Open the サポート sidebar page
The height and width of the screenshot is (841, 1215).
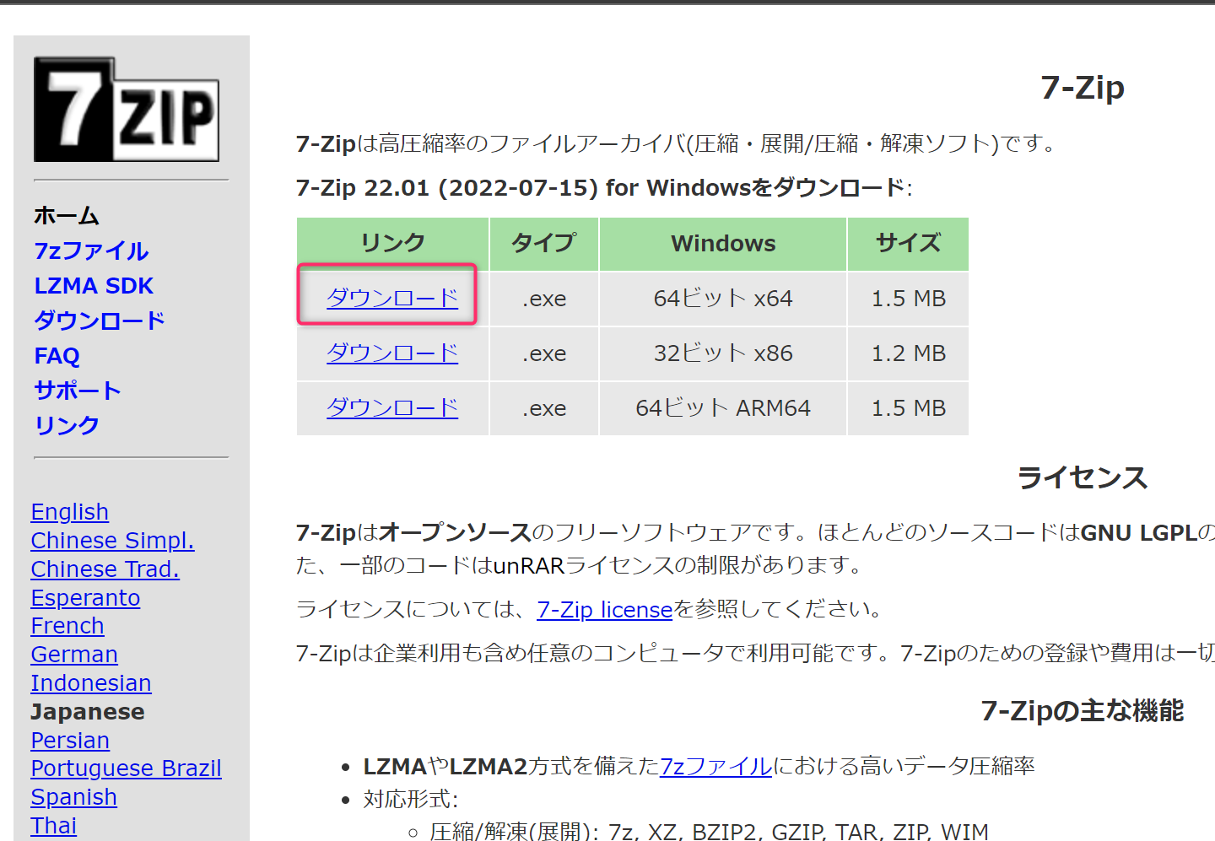(78, 391)
